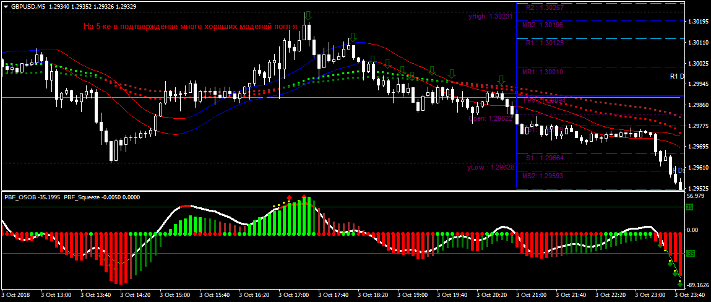Click 1.29695 on the price axis
Viewport: 711px width, 302px height.
tap(698, 147)
